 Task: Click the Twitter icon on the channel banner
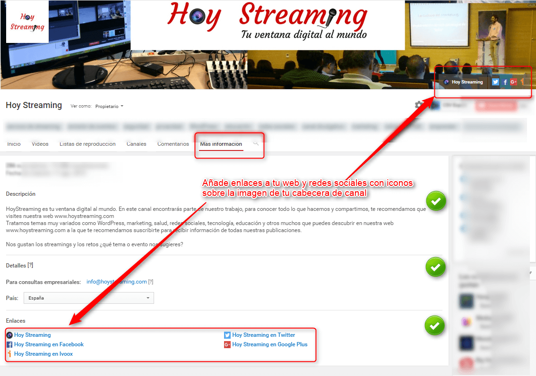tap(495, 82)
